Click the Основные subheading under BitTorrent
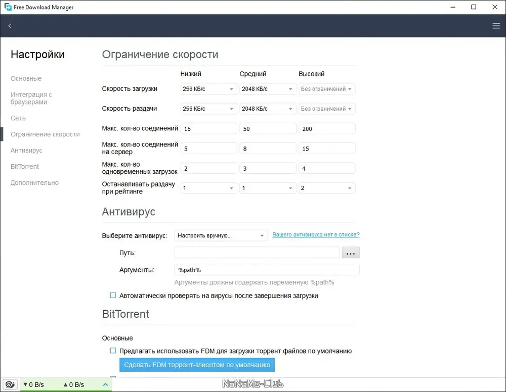 pyautogui.click(x=117, y=338)
